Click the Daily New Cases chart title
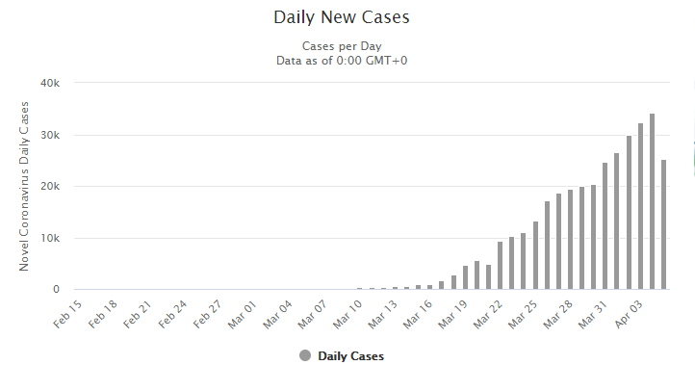 click(342, 17)
